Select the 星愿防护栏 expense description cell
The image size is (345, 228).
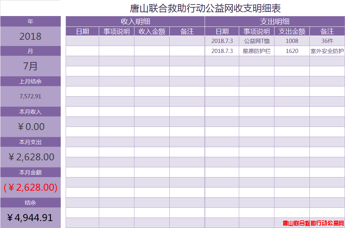pos(257,51)
